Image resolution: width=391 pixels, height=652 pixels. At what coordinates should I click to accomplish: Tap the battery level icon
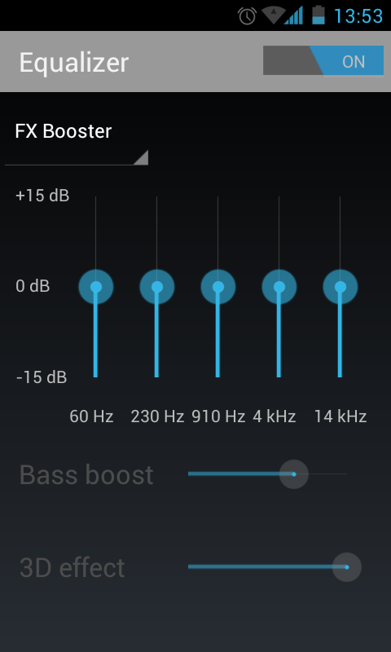pyautogui.click(x=319, y=15)
